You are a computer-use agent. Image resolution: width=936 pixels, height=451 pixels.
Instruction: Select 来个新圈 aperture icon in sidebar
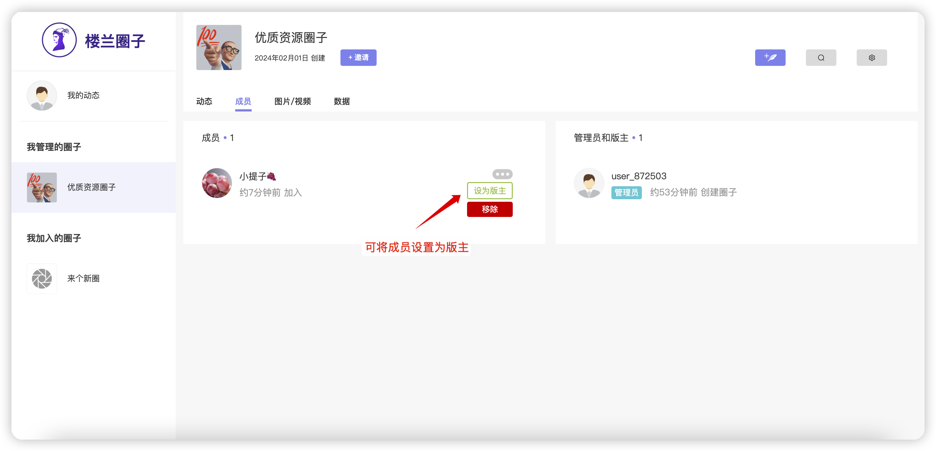(42, 279)
